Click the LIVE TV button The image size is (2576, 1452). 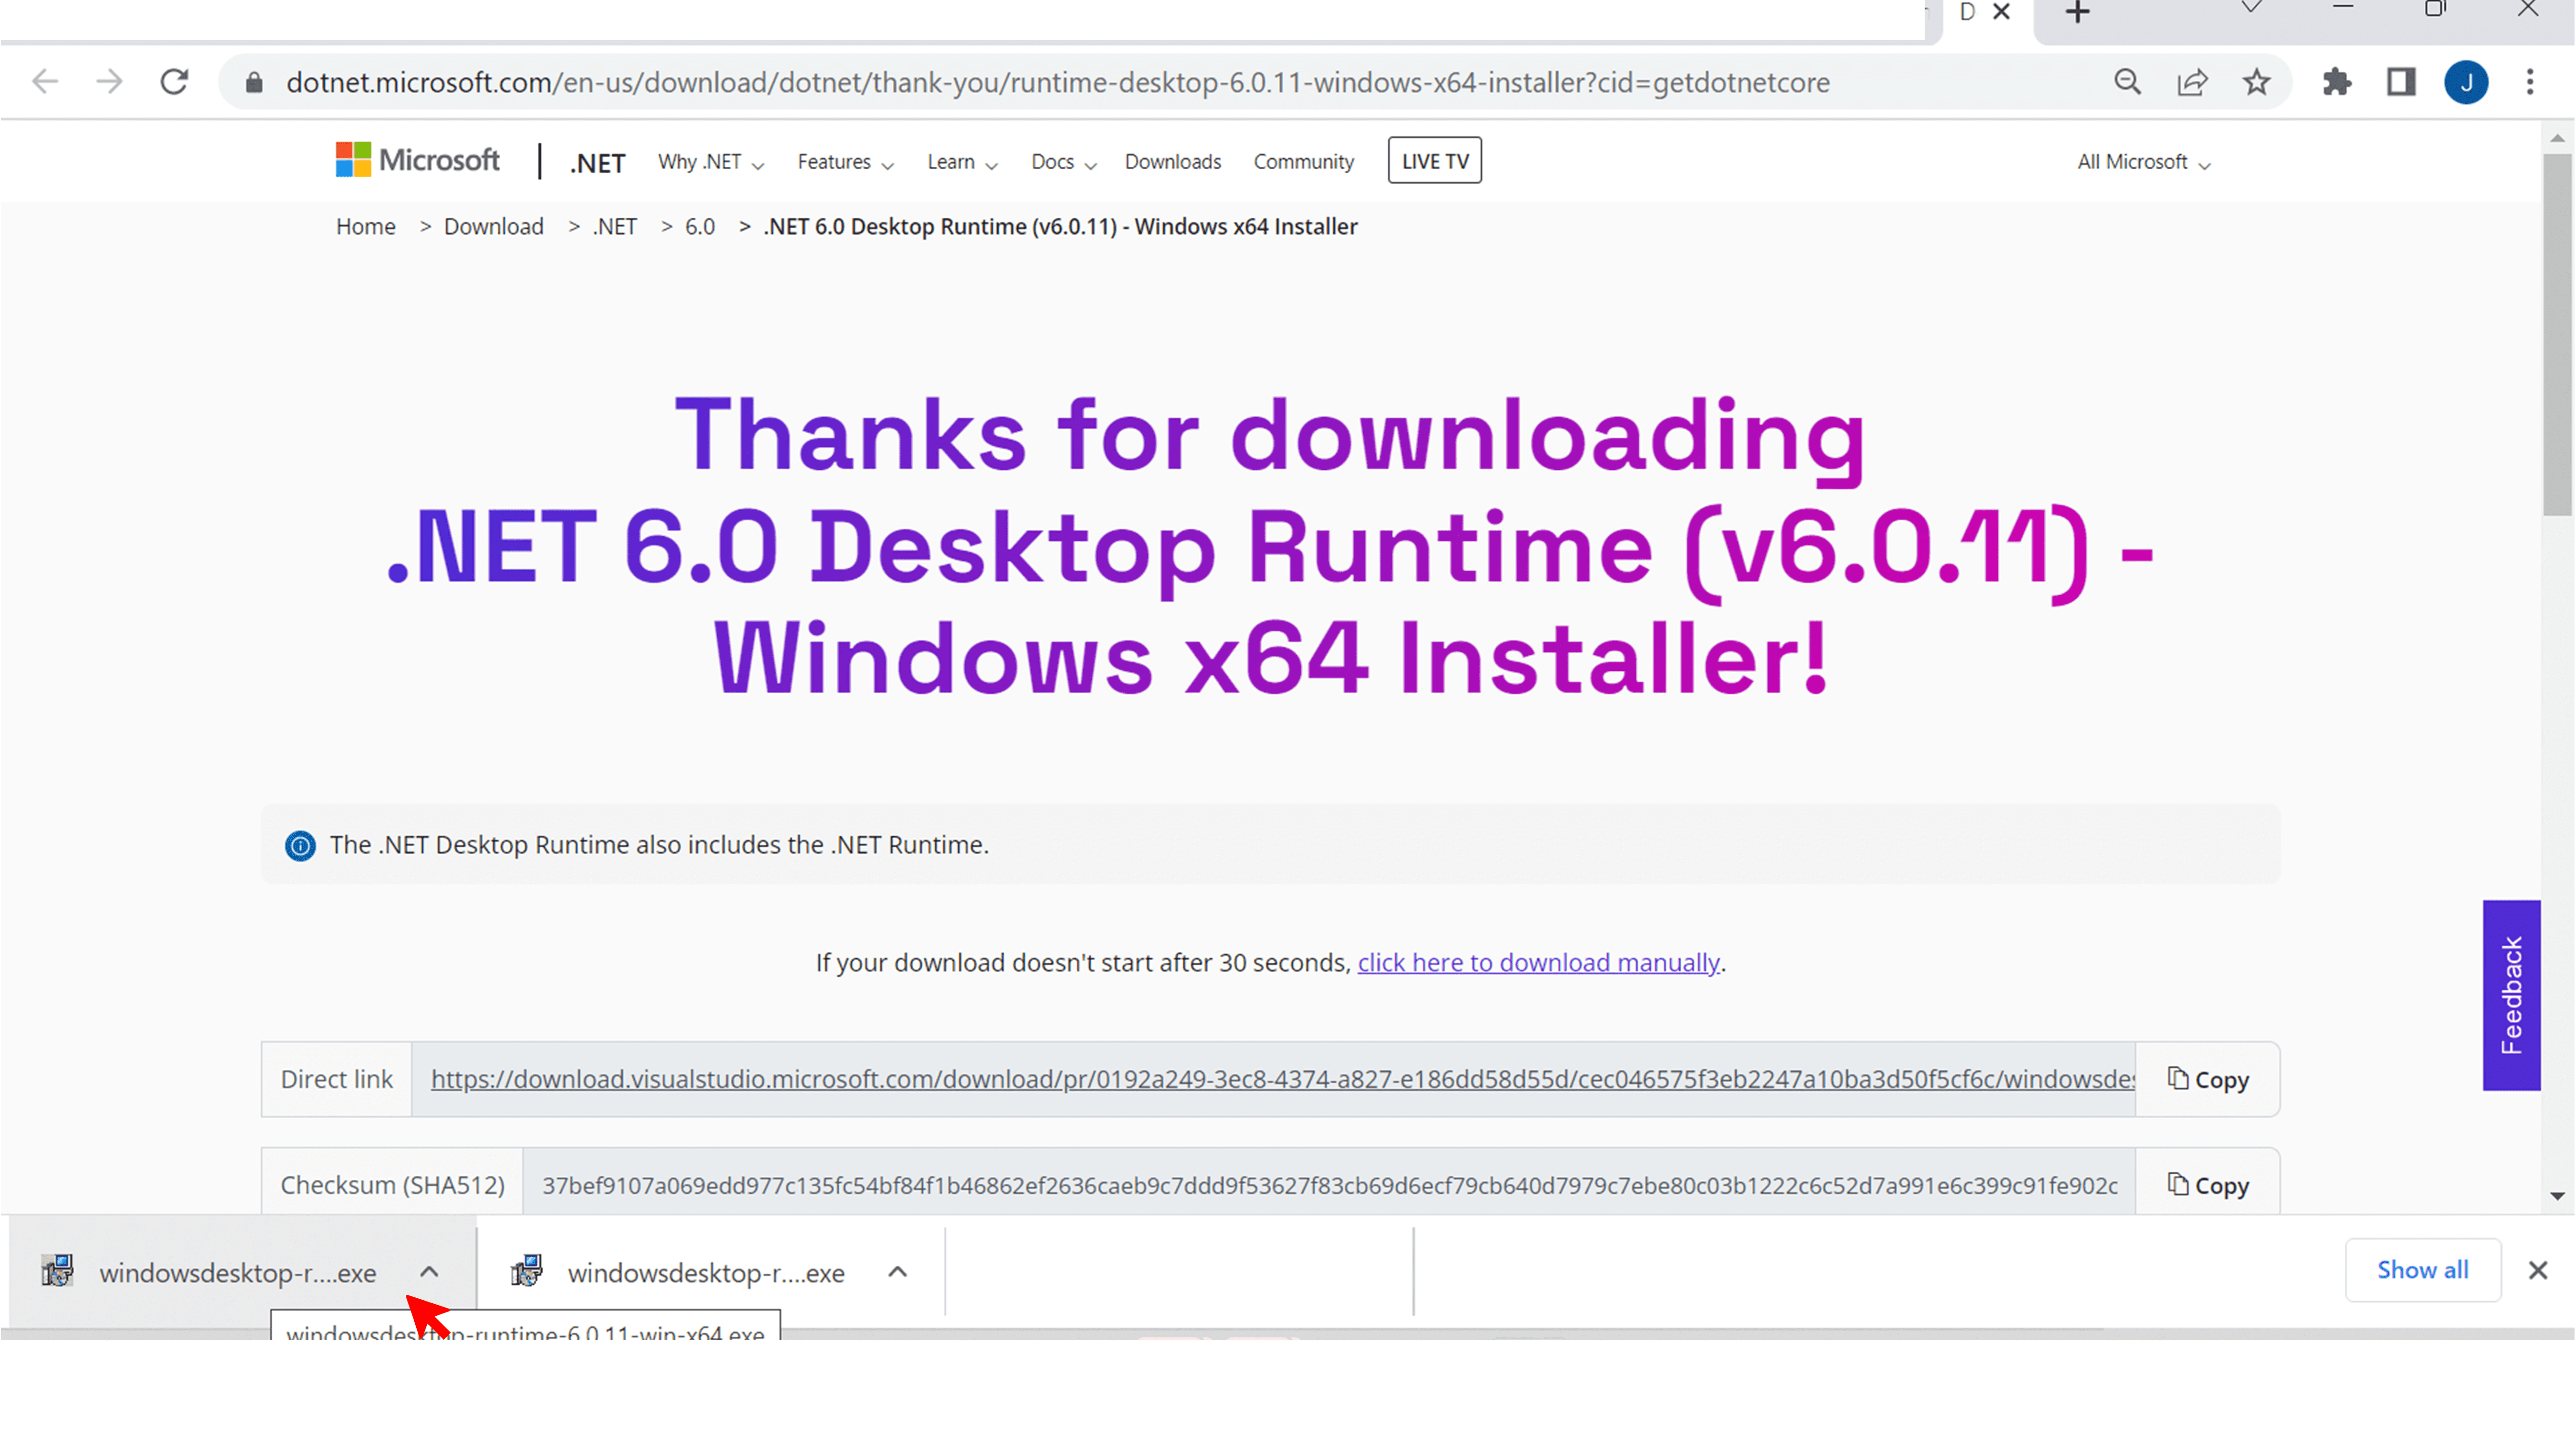pos(1434,161)
